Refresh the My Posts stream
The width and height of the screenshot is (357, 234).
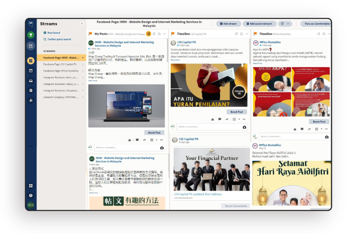(x=154, y=34)
